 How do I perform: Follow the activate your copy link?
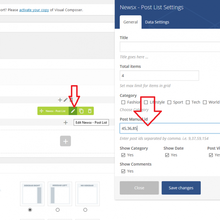pyautogui.click(x=34, y=10)
